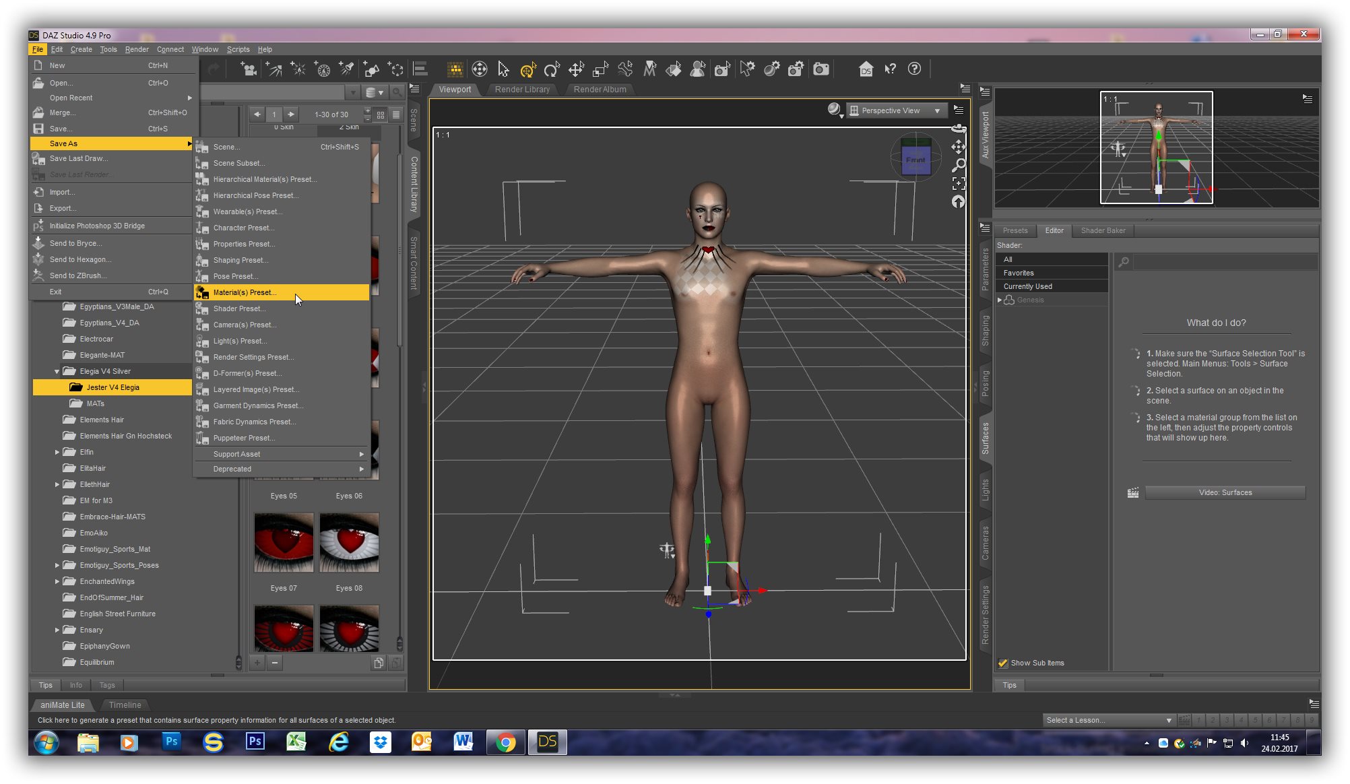The width and height of the screenshot is (1350, 784).
Task: Expand the Emotiguy_Sports_Poses folder
Action: (57, 566)
